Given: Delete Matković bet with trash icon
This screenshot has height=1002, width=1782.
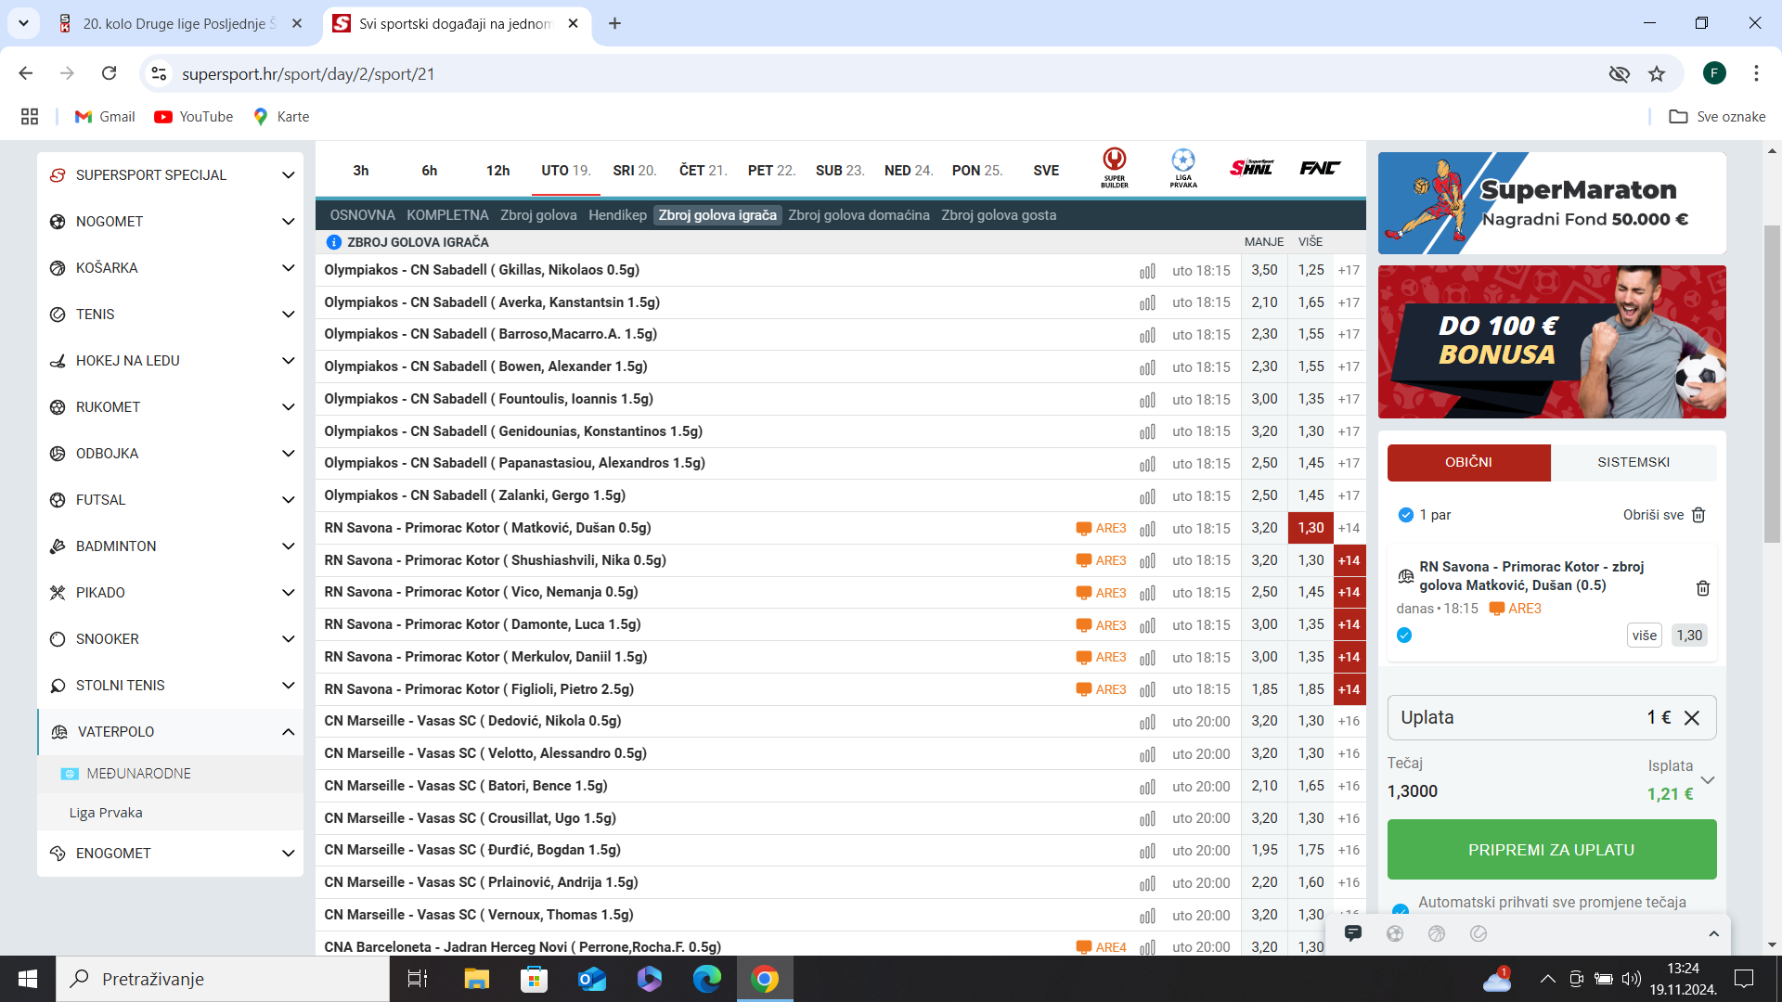Looking at the screenshot, I should tap(1703, 588).
